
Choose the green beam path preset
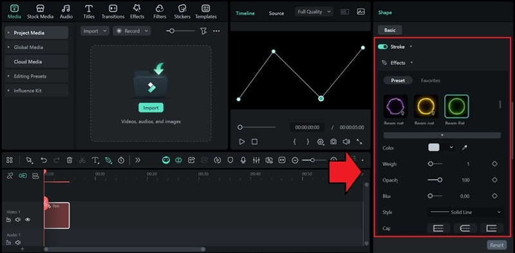[x=456, y=107]
